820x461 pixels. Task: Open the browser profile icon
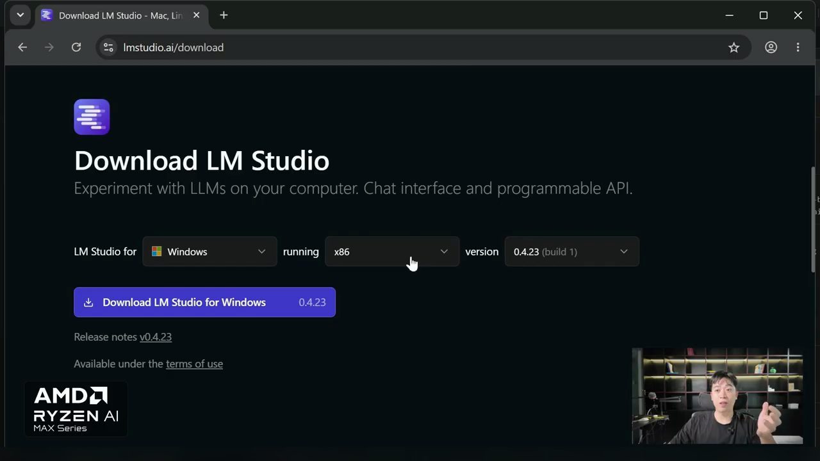pyautogui.click(x=771, y=47)
